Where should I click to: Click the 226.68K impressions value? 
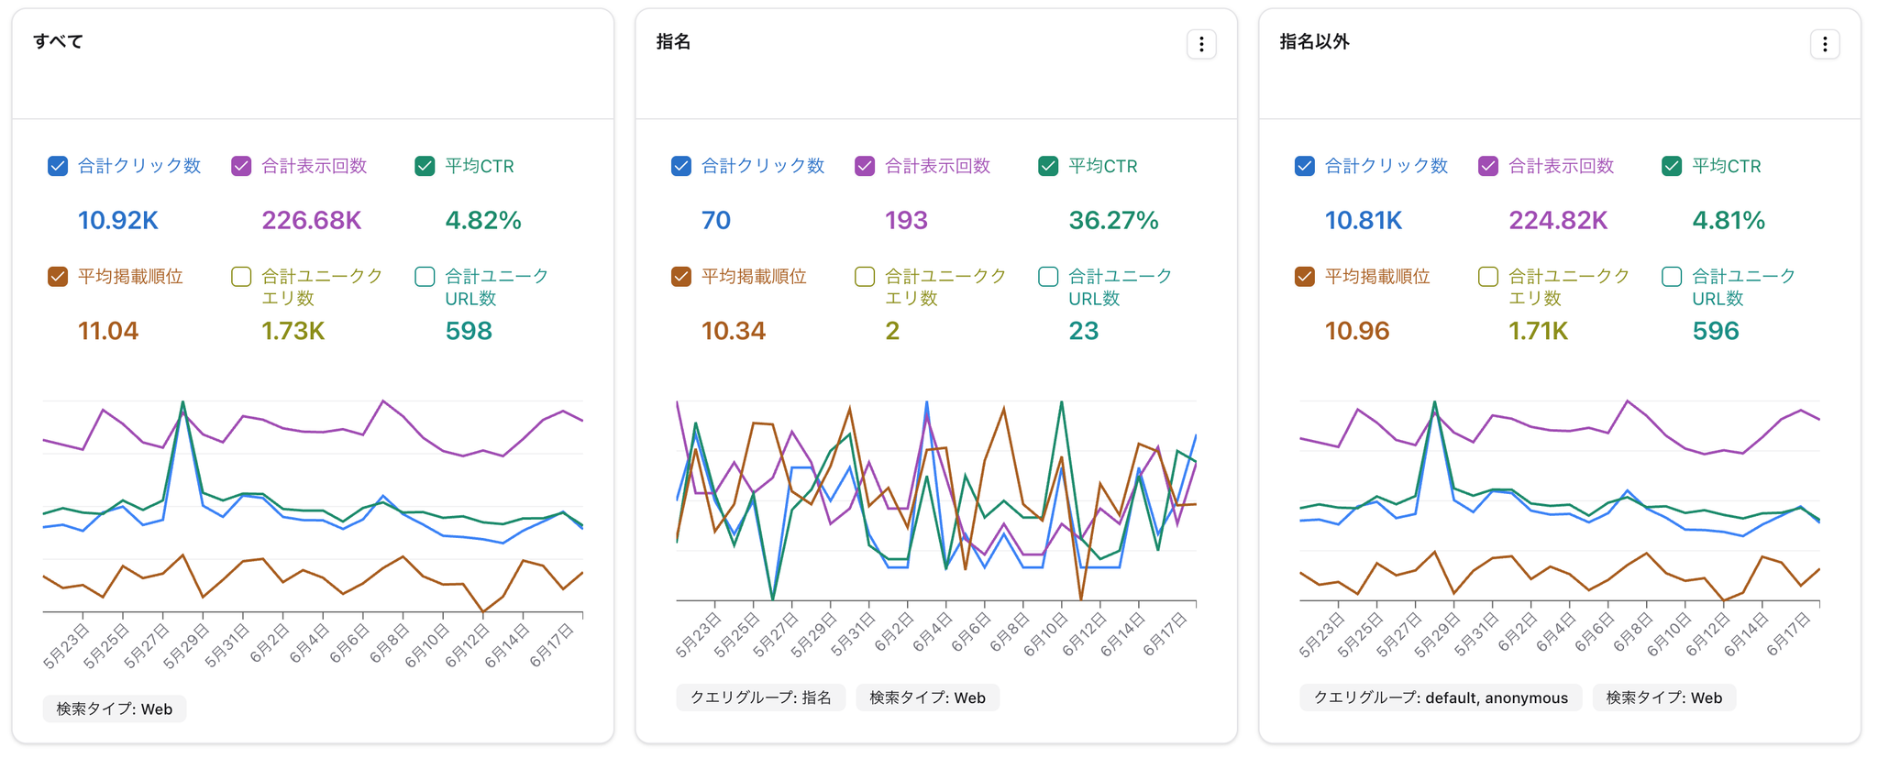click(x=312, y=220)
